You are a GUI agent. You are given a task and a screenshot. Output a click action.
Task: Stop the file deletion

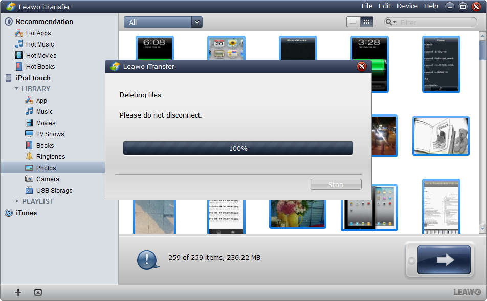pyautogui.click(x=336, y=184)
